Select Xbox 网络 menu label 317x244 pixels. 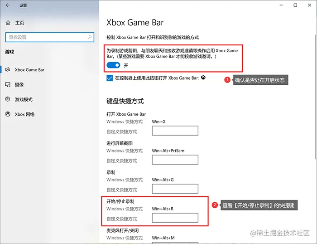pos(24,114)
